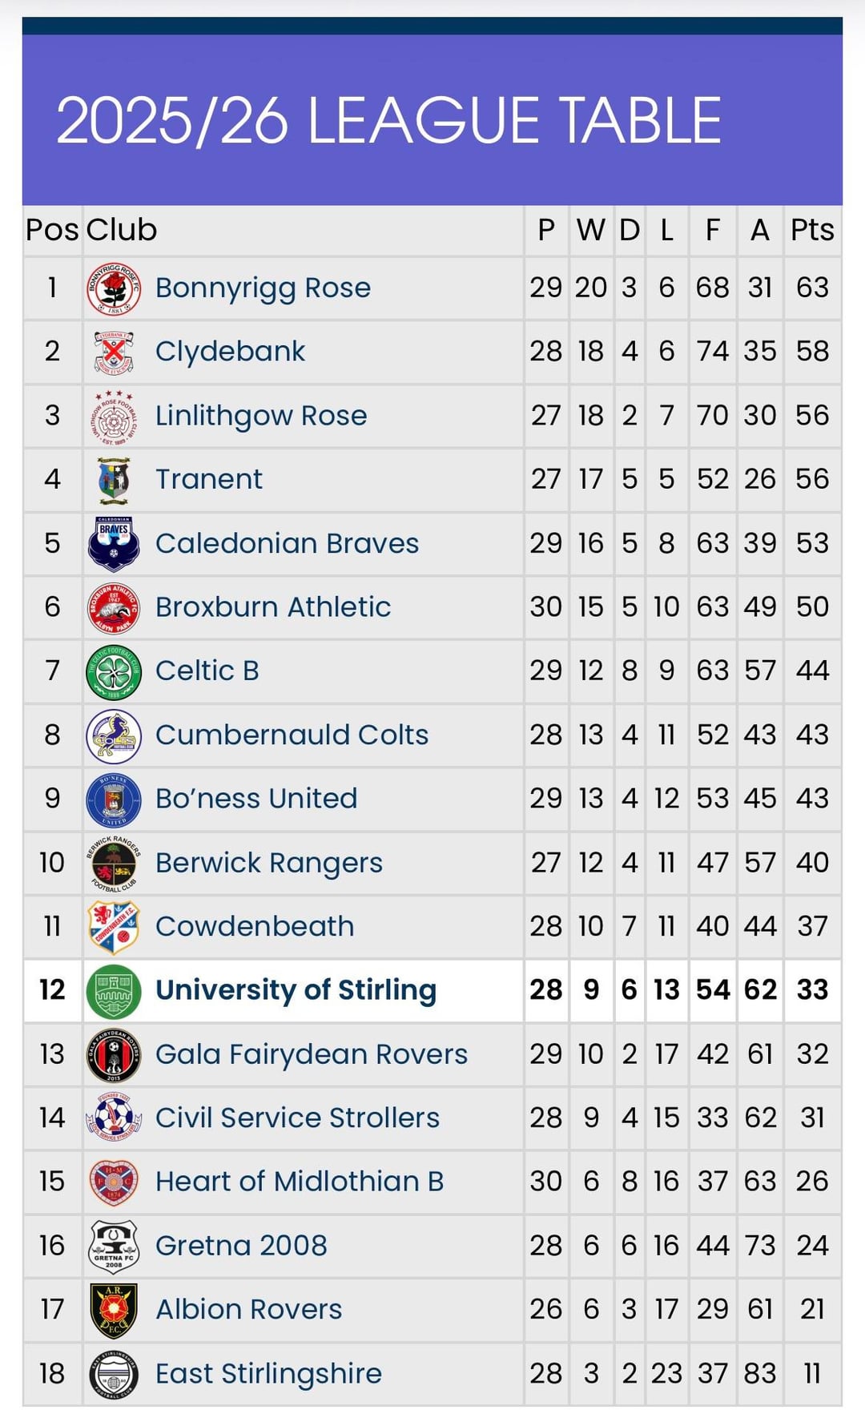
Task: Click the Bonnyrigg Rose club crest
Action: pos(114,288)
